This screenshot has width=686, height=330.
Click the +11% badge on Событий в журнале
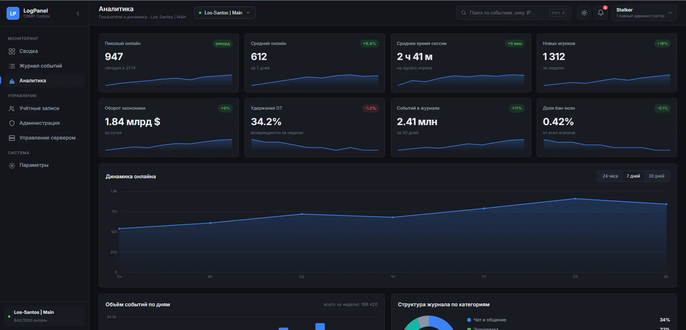click(x=517, y=109)
